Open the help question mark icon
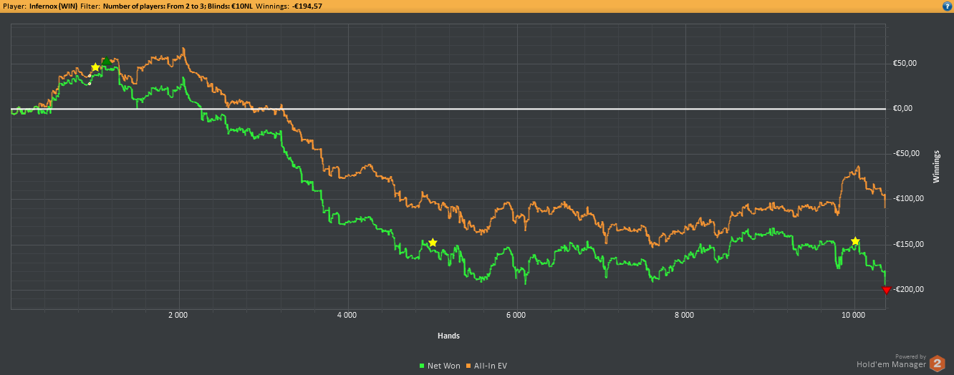This screenshot has height=375, width=954. tap(948, 6)
